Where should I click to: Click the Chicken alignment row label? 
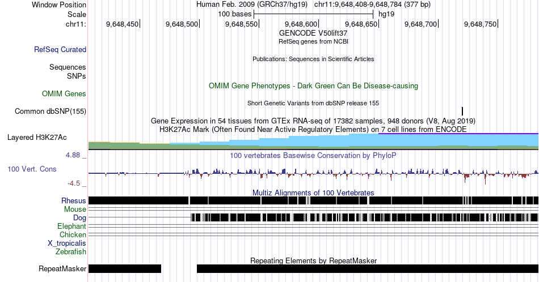(x=73, y=234)
